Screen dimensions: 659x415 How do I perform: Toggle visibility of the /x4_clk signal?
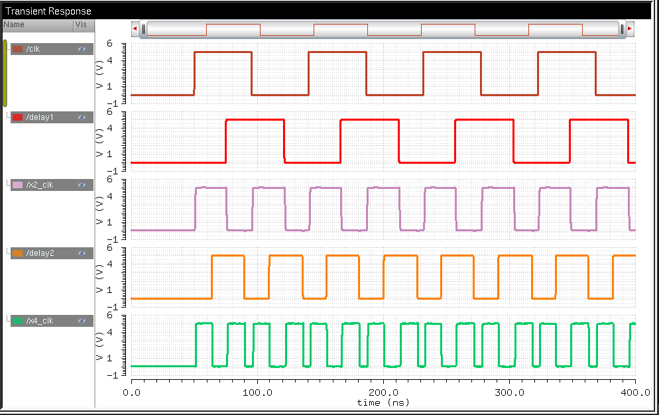point(82,321)
